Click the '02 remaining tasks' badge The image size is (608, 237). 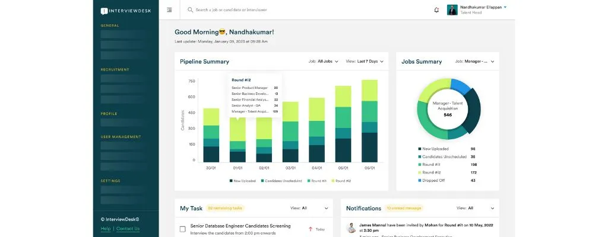225,208
